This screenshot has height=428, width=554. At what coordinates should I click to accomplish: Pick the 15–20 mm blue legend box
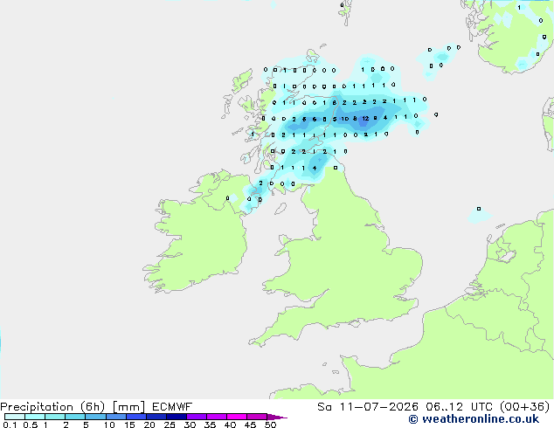136,417
